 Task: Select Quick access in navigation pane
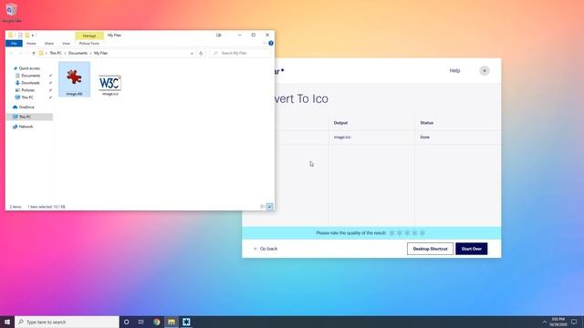(29, 68)
